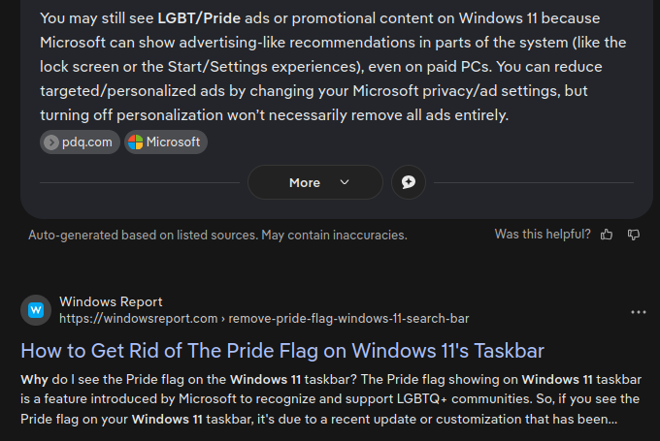The image size is (660, 441).
Task: Open the pdq.com source chip
Action: (x=80, y=142)
